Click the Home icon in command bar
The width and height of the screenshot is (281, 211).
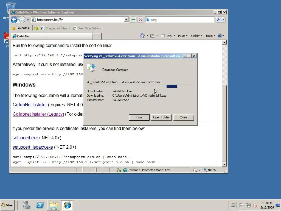tap(142, 36)
